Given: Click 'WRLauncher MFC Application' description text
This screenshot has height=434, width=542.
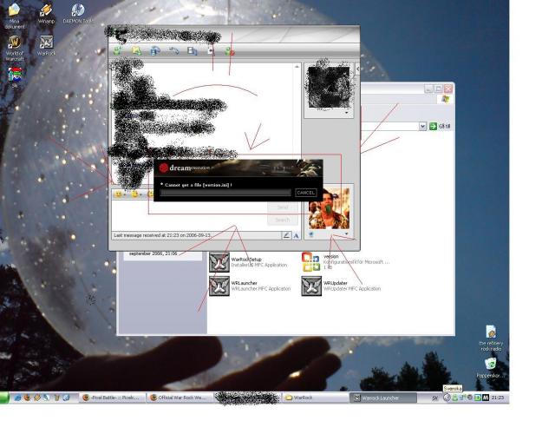Looking at the screenshot, I should [261, 289].
